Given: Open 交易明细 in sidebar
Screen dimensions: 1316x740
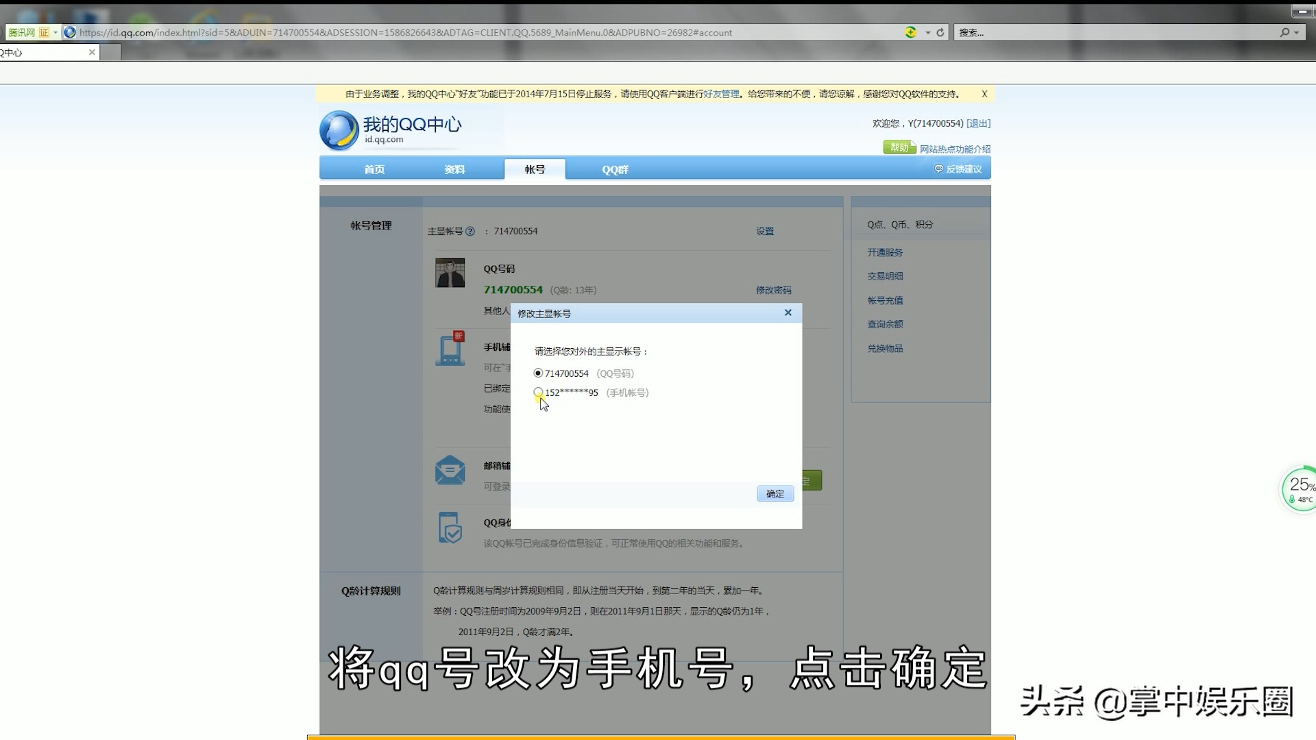Looking at the screenshot, I should pyautogui.click(x=885, y=276).
